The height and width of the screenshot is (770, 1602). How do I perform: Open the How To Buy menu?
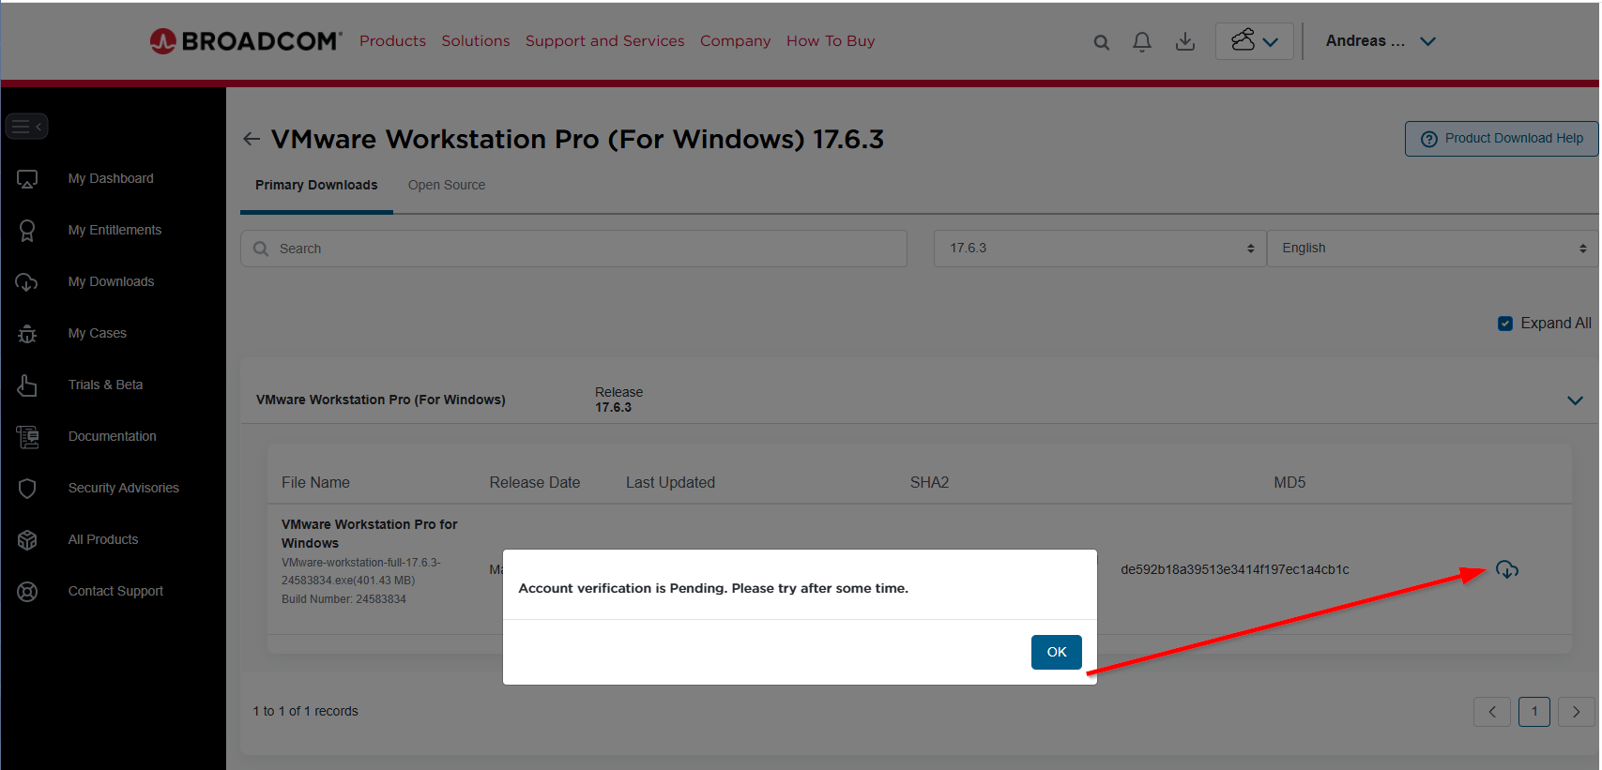coord(831,41)
